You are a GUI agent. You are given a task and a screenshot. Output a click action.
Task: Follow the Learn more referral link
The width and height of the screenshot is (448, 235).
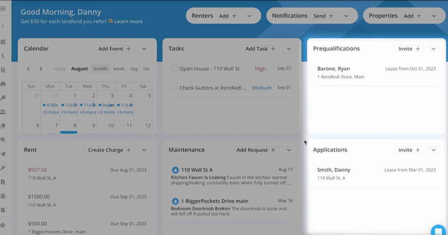[x=129, y=21]
